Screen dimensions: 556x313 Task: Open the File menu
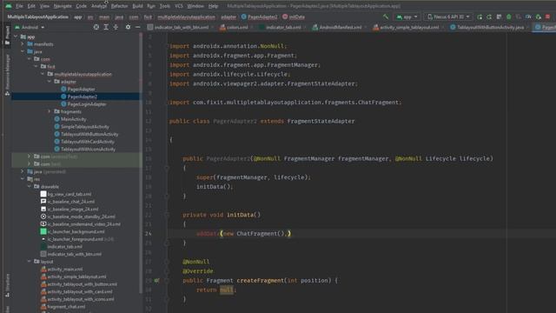19,6
